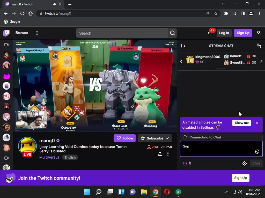This screenshot has height=198, width=265.
Task: Open the Browse page
Action: pyautogui.click(x=22, y=33)
